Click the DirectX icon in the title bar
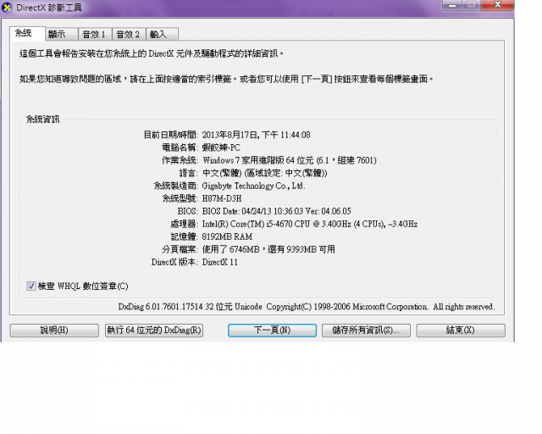 click(x=7, y=8)
